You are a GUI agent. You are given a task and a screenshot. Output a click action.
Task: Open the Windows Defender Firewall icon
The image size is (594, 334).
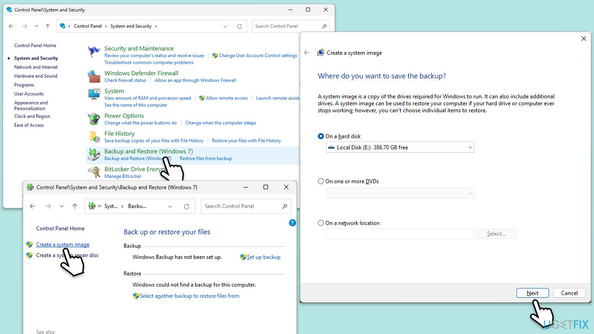click(x=94, y=77)
